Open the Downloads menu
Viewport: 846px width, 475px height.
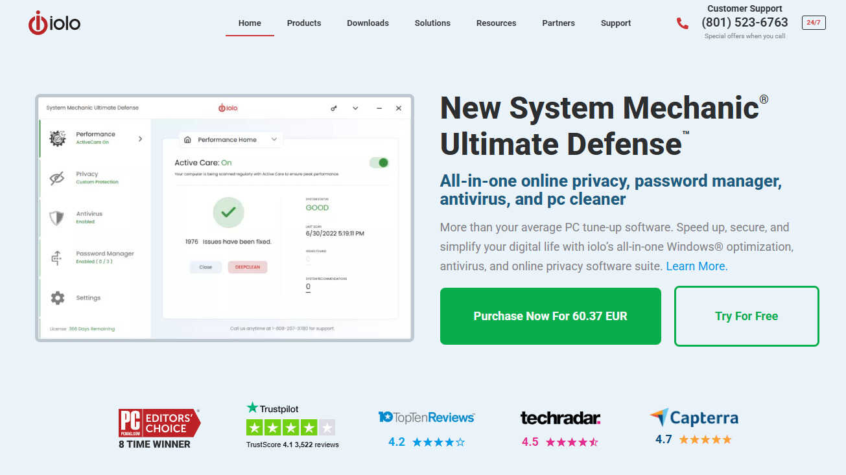pyautogui.click(x=368, y=23)
